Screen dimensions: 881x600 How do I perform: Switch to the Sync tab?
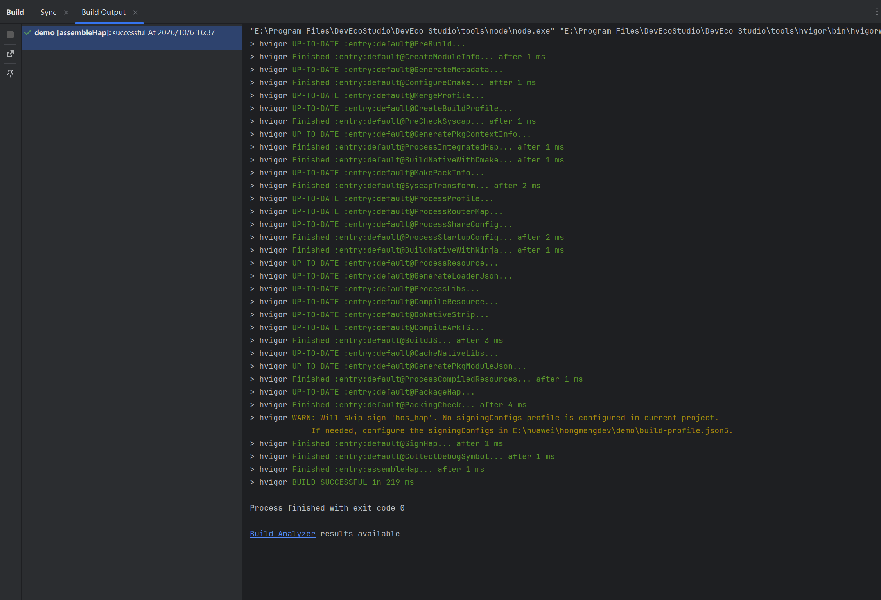pos(48,12)
